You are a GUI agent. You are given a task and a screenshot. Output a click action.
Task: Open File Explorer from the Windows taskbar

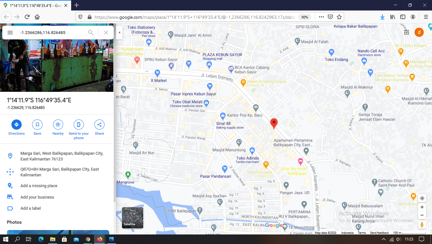(52, 239)
